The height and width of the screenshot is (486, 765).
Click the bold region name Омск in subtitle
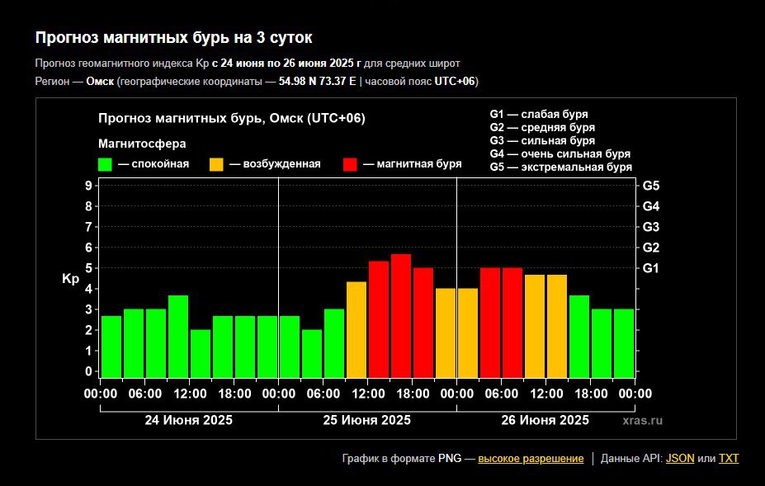pos(100,81)
